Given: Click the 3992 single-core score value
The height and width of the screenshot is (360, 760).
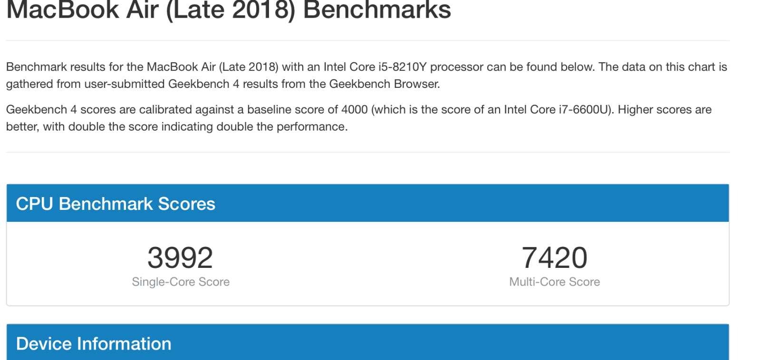Looking at the screenshot, I should tap(180, 258).
